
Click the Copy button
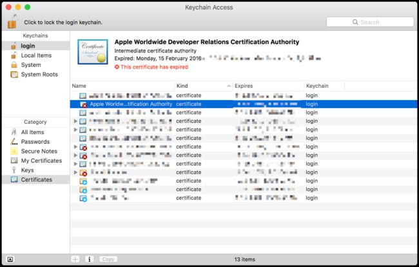[108, 259]
